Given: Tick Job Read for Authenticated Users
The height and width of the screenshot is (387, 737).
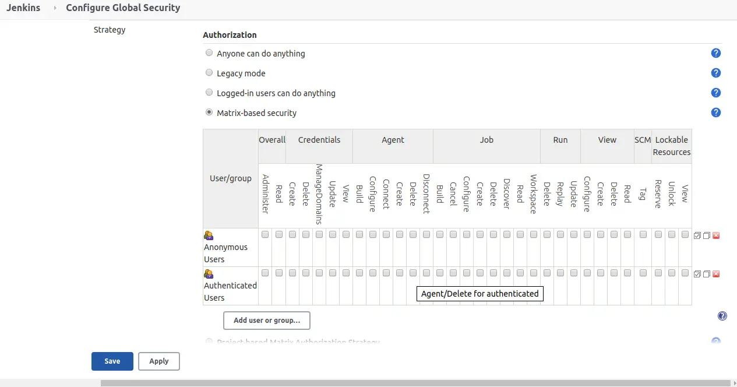Looking at the screenshot, I should pyautogui.click(x=520, y=273).
